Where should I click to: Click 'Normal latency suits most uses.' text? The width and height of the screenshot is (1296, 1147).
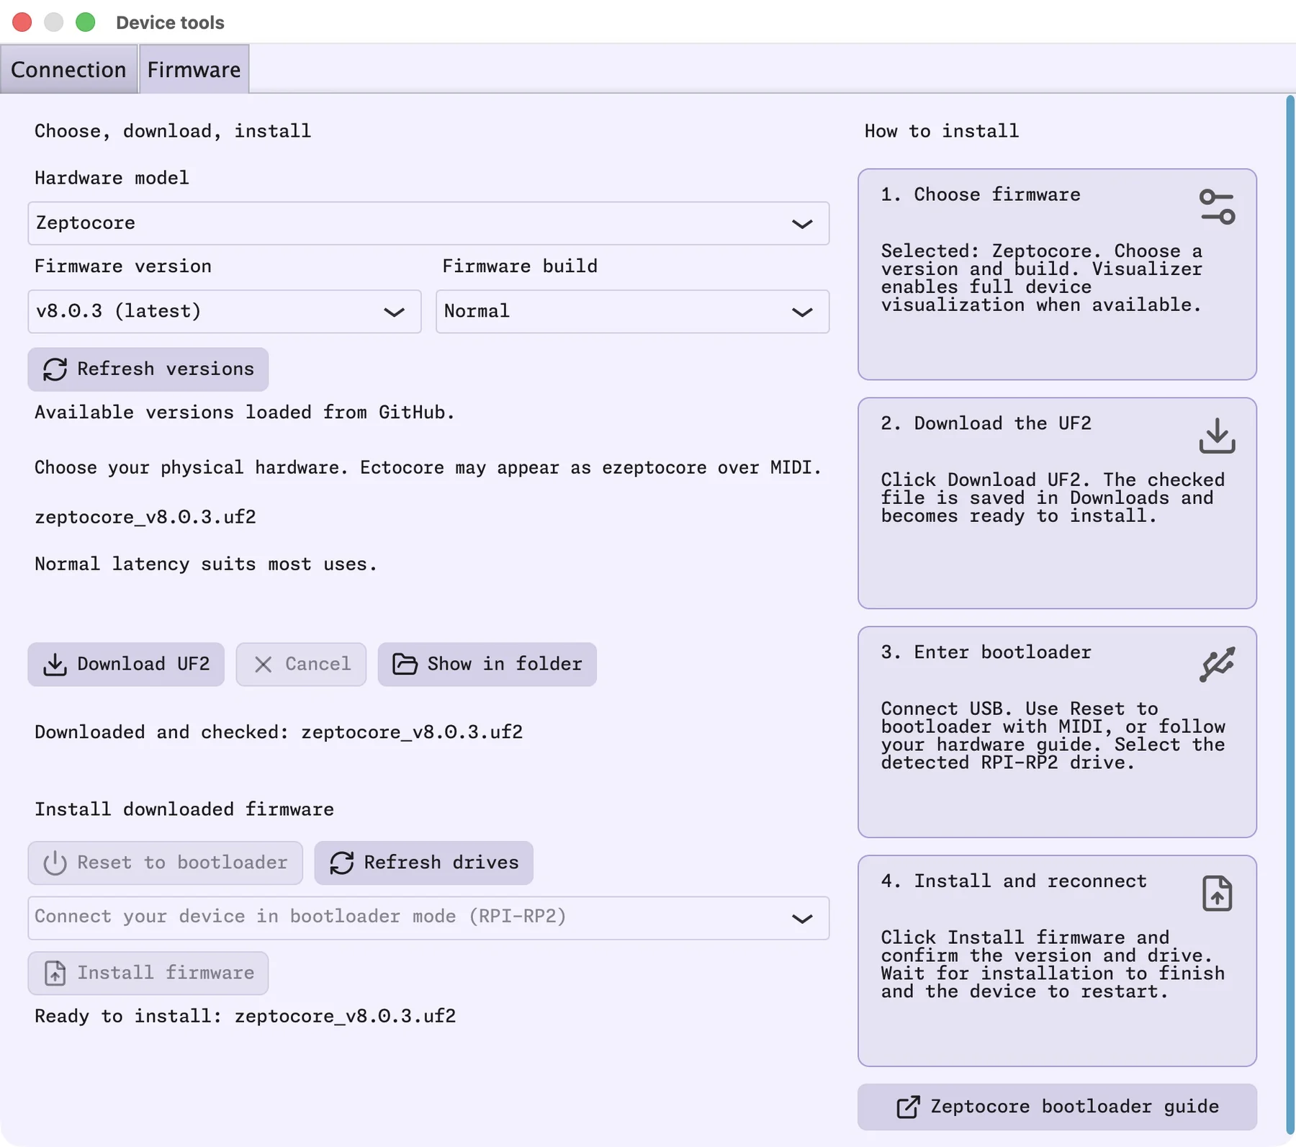pos(206,564)
